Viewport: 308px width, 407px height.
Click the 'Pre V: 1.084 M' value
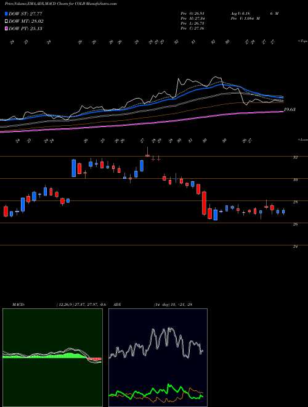[x=245, y=18]
